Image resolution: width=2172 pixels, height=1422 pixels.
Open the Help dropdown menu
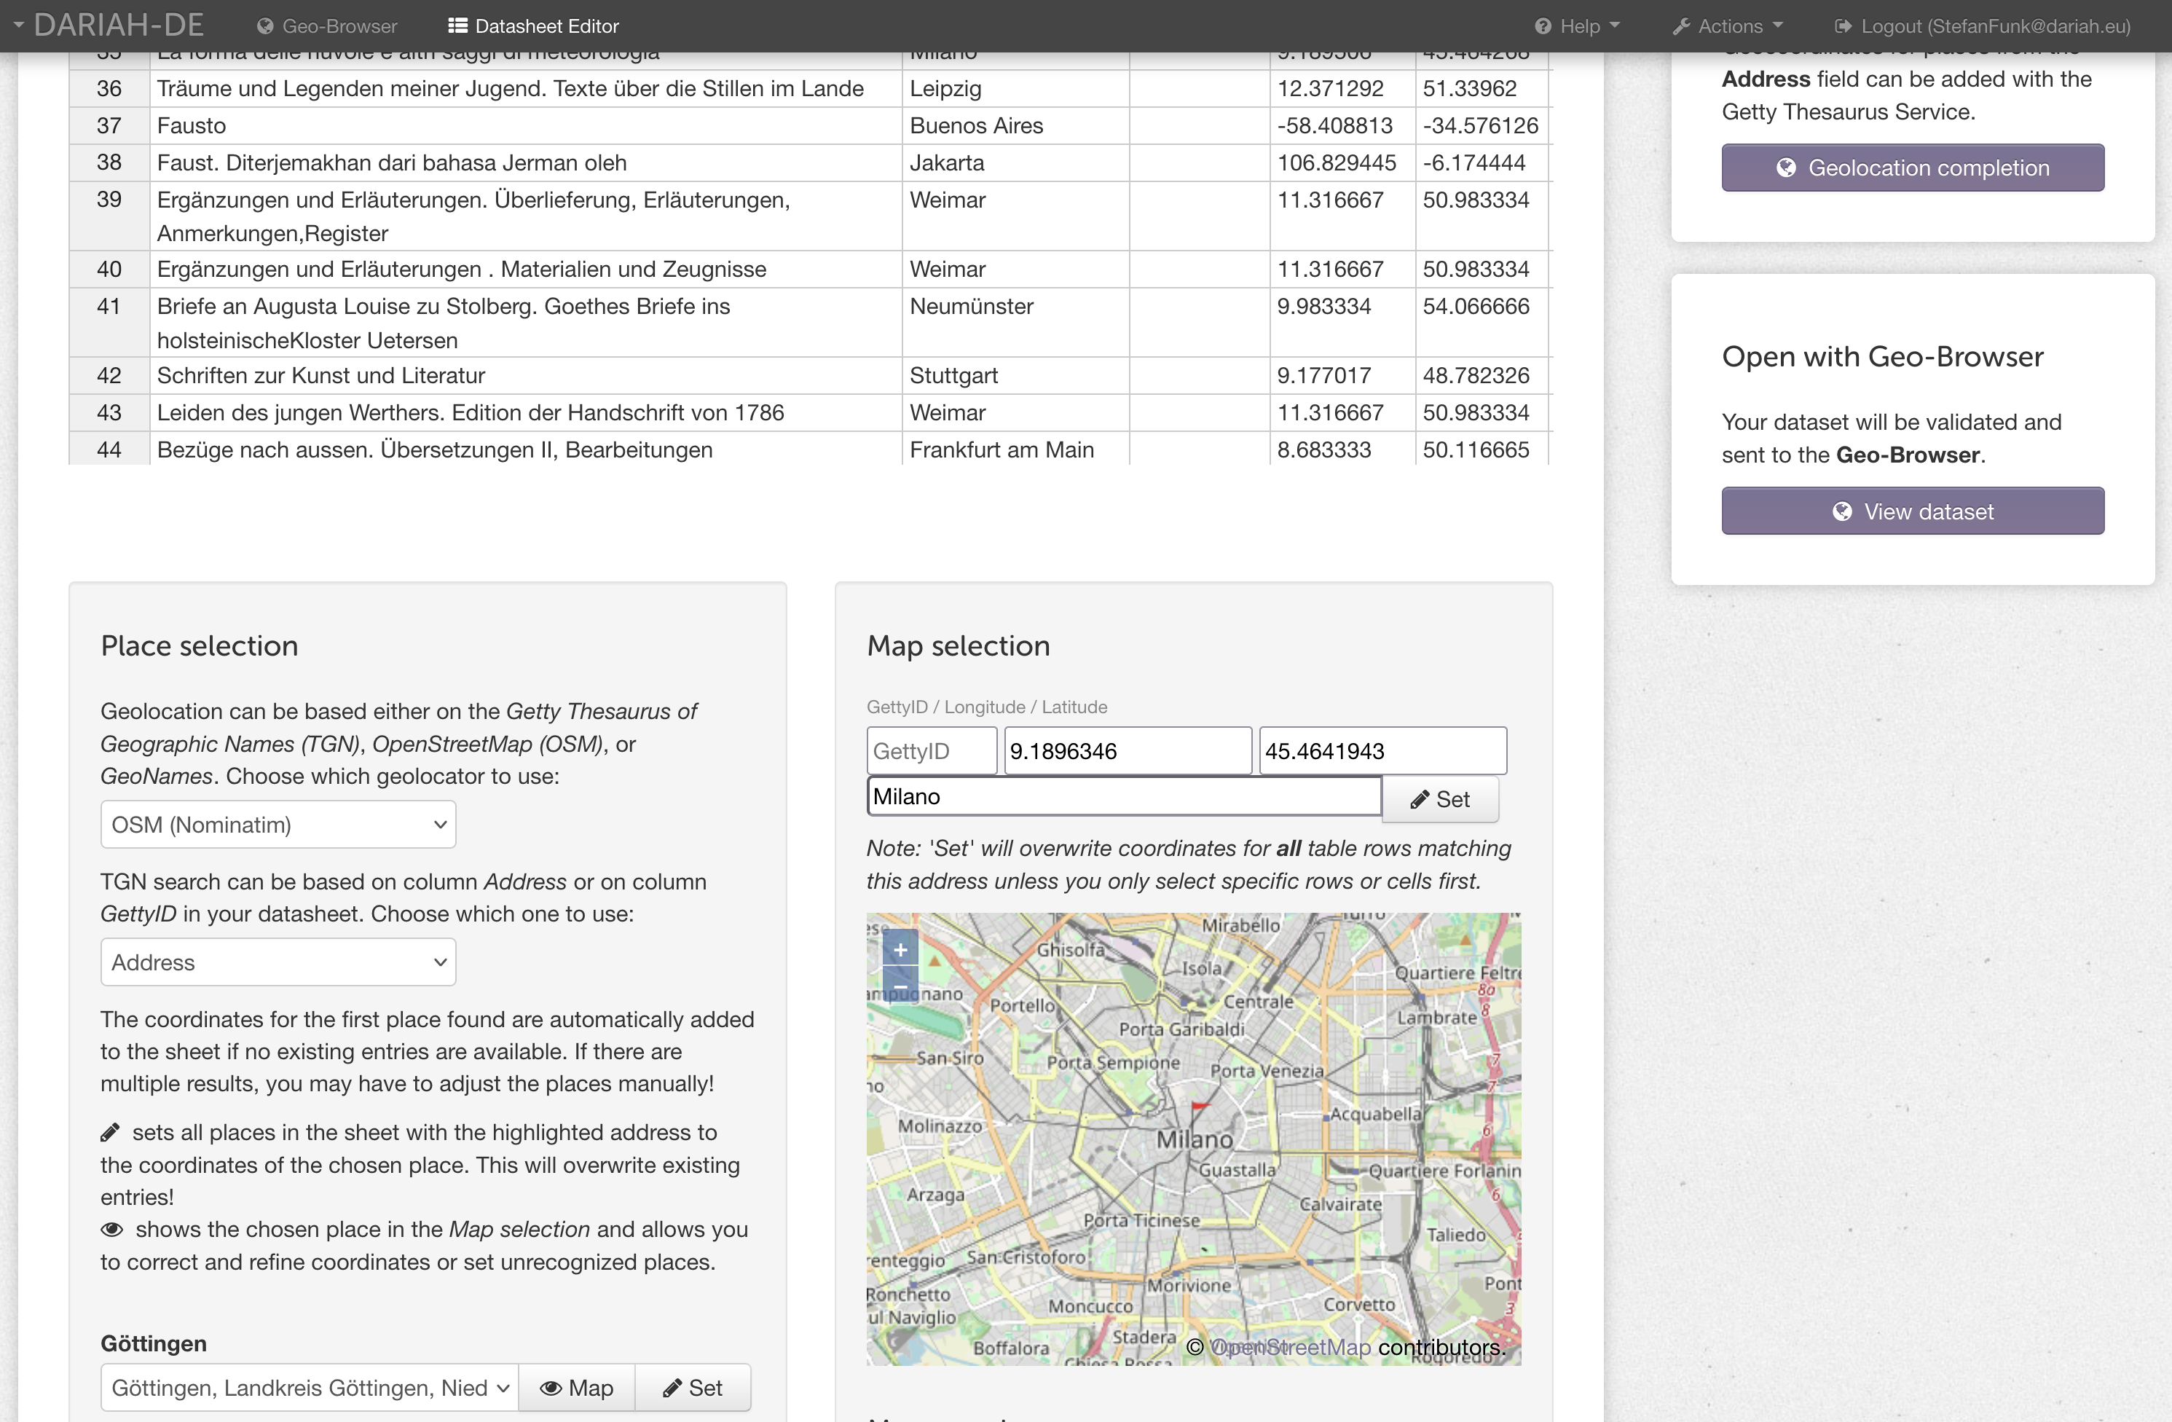pos(1577,25)
